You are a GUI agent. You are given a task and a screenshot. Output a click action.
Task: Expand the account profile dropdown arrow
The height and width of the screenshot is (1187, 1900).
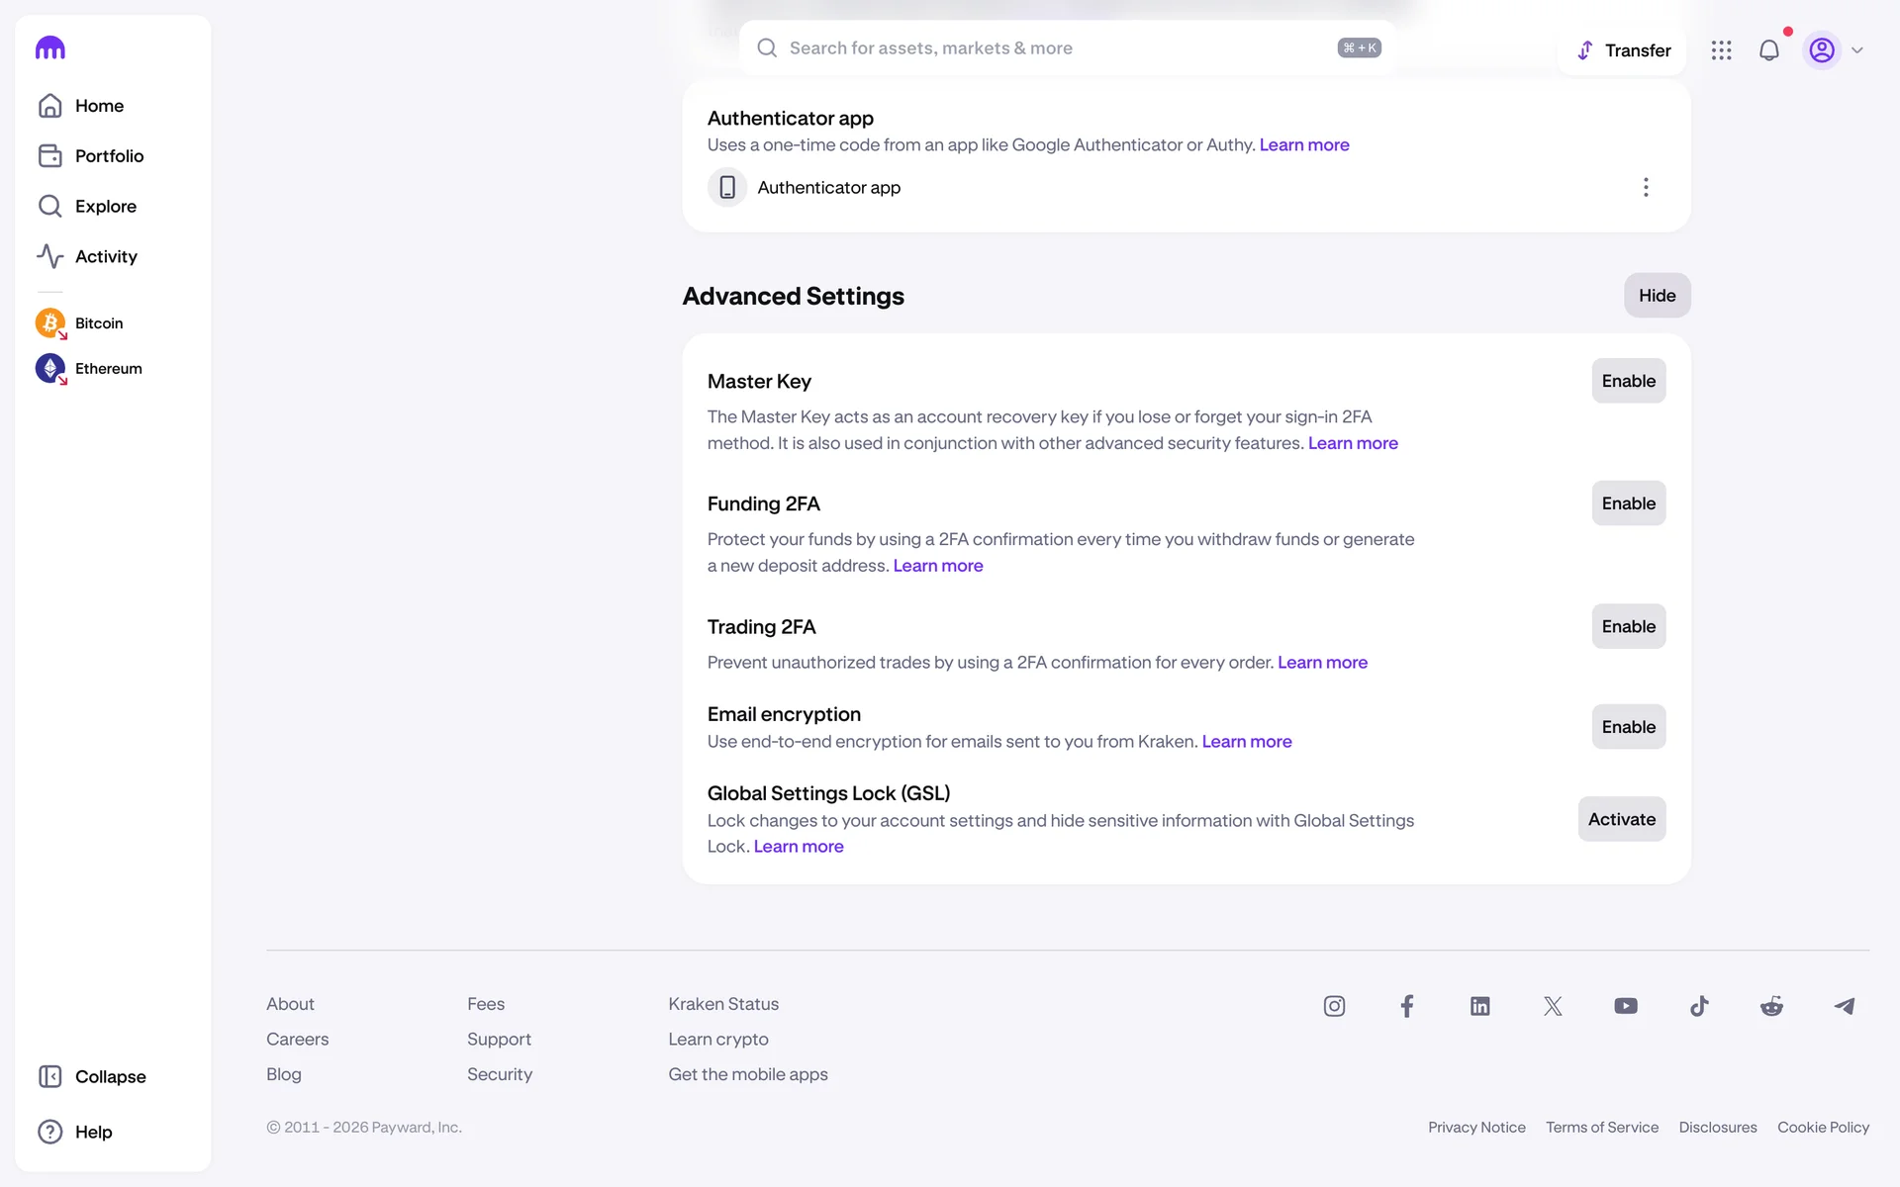1857,50
